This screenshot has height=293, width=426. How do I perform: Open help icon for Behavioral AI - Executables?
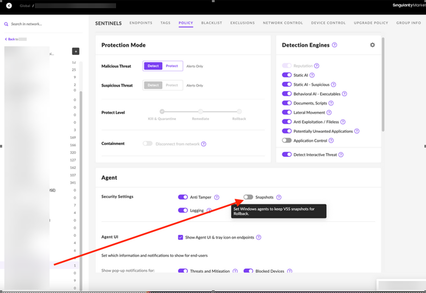point(344,94)
